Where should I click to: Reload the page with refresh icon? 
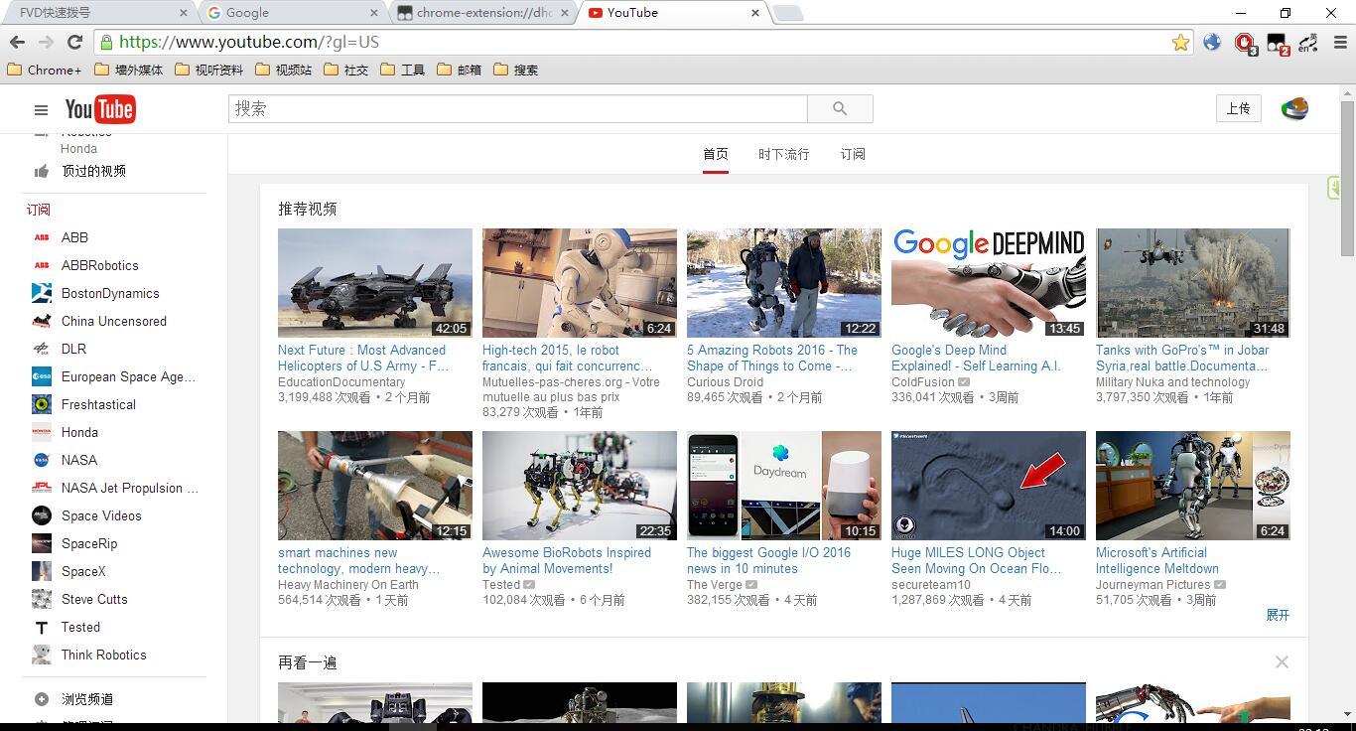coord(74,42)
